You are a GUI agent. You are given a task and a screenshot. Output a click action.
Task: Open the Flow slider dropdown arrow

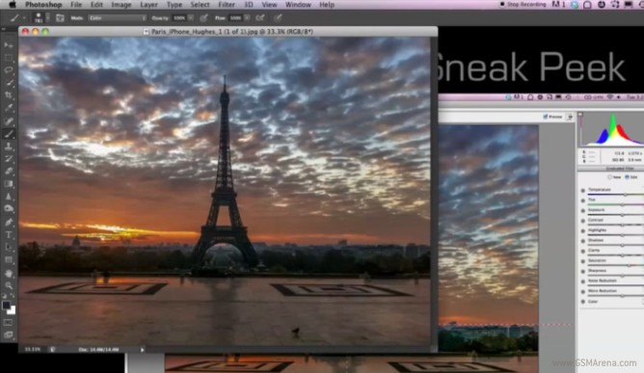[x=247, y=18]
